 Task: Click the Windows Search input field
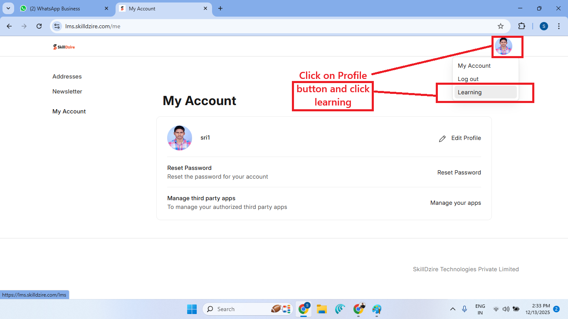point(241,309)
